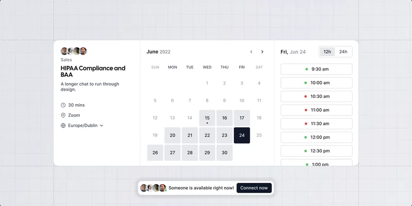Click the 30 mins duration text
This screenshot has height=206, width=412.
pyautogui.click(x=76, y=105)
